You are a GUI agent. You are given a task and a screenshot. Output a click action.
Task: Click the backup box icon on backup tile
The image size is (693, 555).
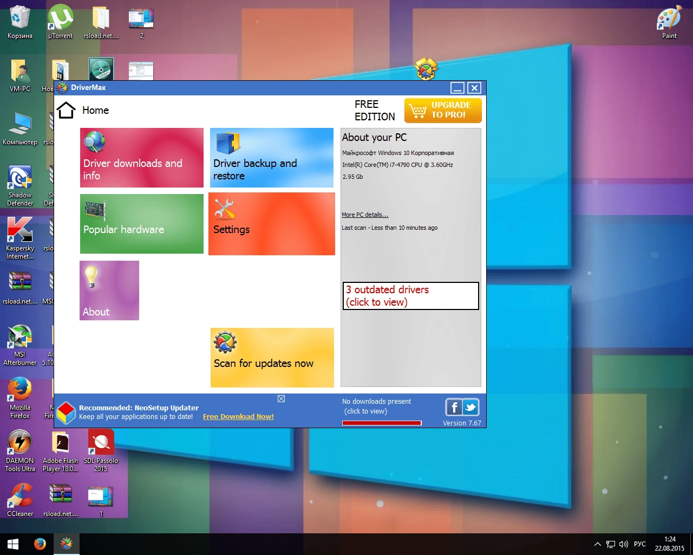pos(227,144)
